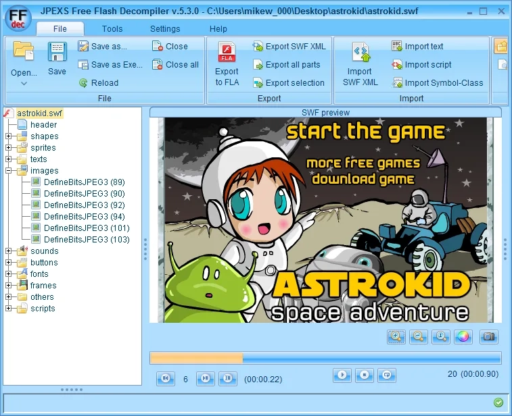Select DefineBitsJPEG3 (89) image

point(85,182)
